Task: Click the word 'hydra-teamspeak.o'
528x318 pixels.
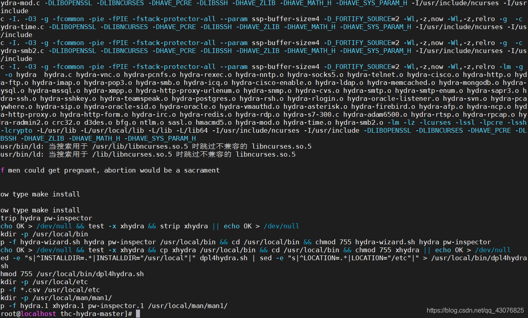Action: click(x=134, y=99)
